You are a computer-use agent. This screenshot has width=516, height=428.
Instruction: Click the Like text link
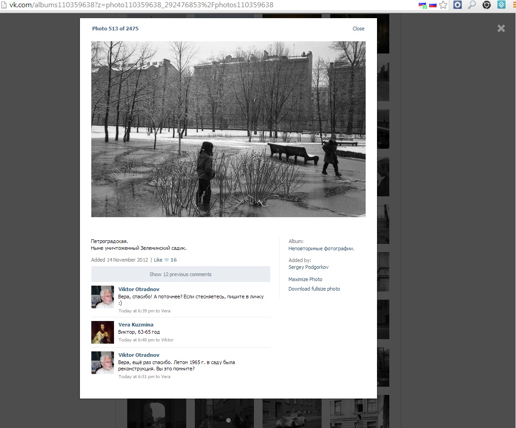[x=158, y=260]
